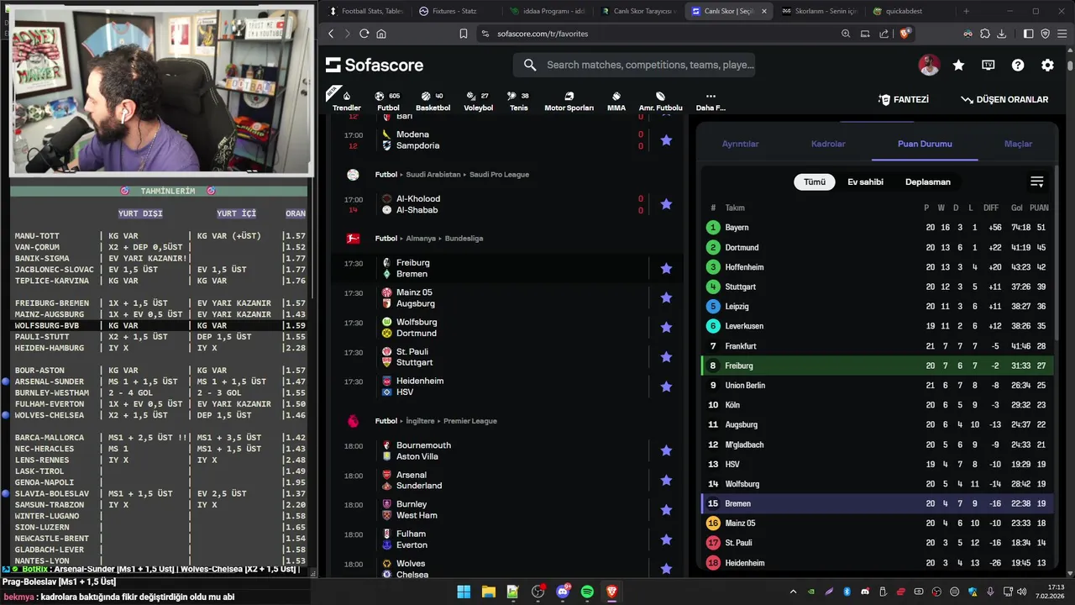Select the Tenis sport category
Screen dimensions: 1075x605
(x=519, y=101)
